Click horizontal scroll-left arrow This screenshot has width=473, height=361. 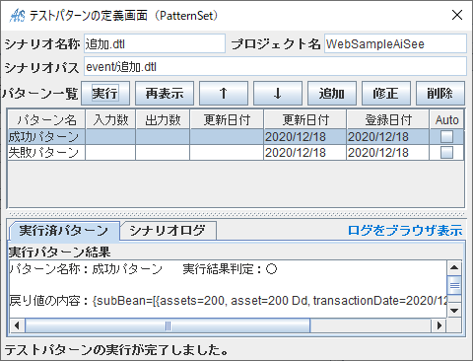17,325
